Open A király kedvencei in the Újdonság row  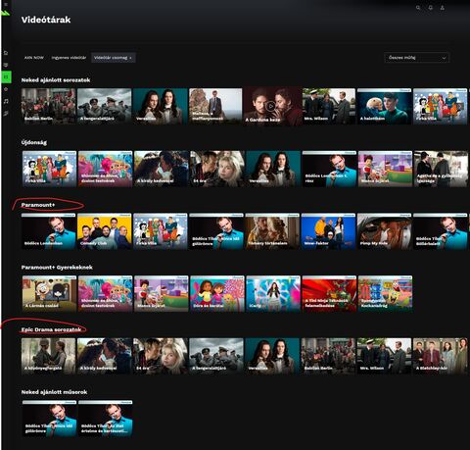pyautogui.click(x=162, y=169)
